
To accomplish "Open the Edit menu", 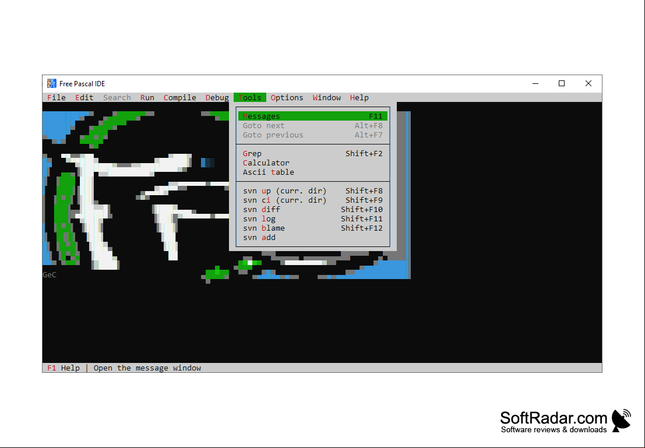I will [84, 97].
